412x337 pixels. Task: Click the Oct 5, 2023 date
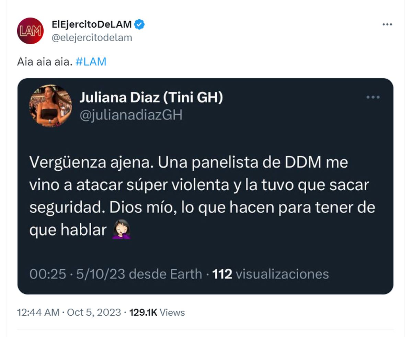[x=94, y=313]
